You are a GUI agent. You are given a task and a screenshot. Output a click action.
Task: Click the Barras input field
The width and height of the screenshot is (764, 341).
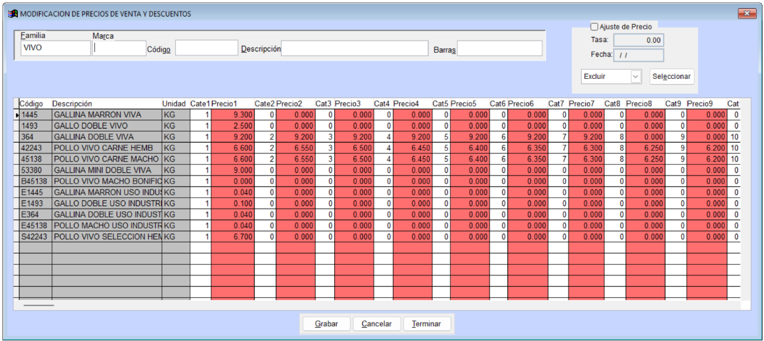tap(500, 48)
